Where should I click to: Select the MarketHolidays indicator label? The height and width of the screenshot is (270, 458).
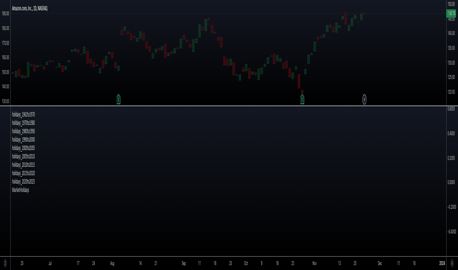click(x=21, y=190)
